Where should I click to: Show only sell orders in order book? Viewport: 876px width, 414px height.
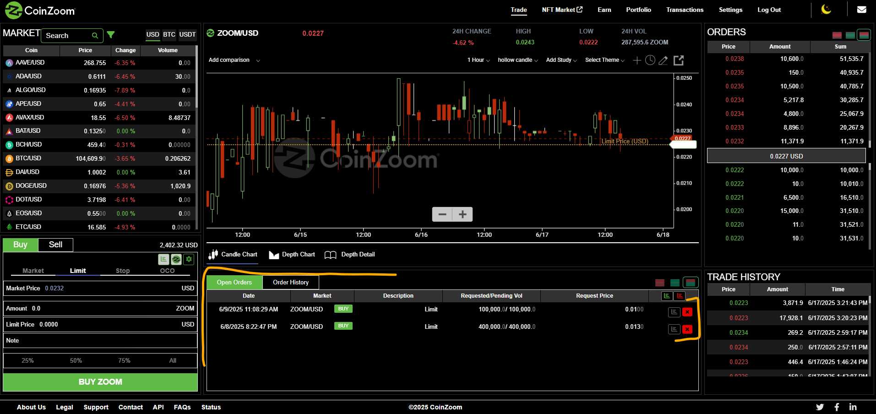coord(837,35)
